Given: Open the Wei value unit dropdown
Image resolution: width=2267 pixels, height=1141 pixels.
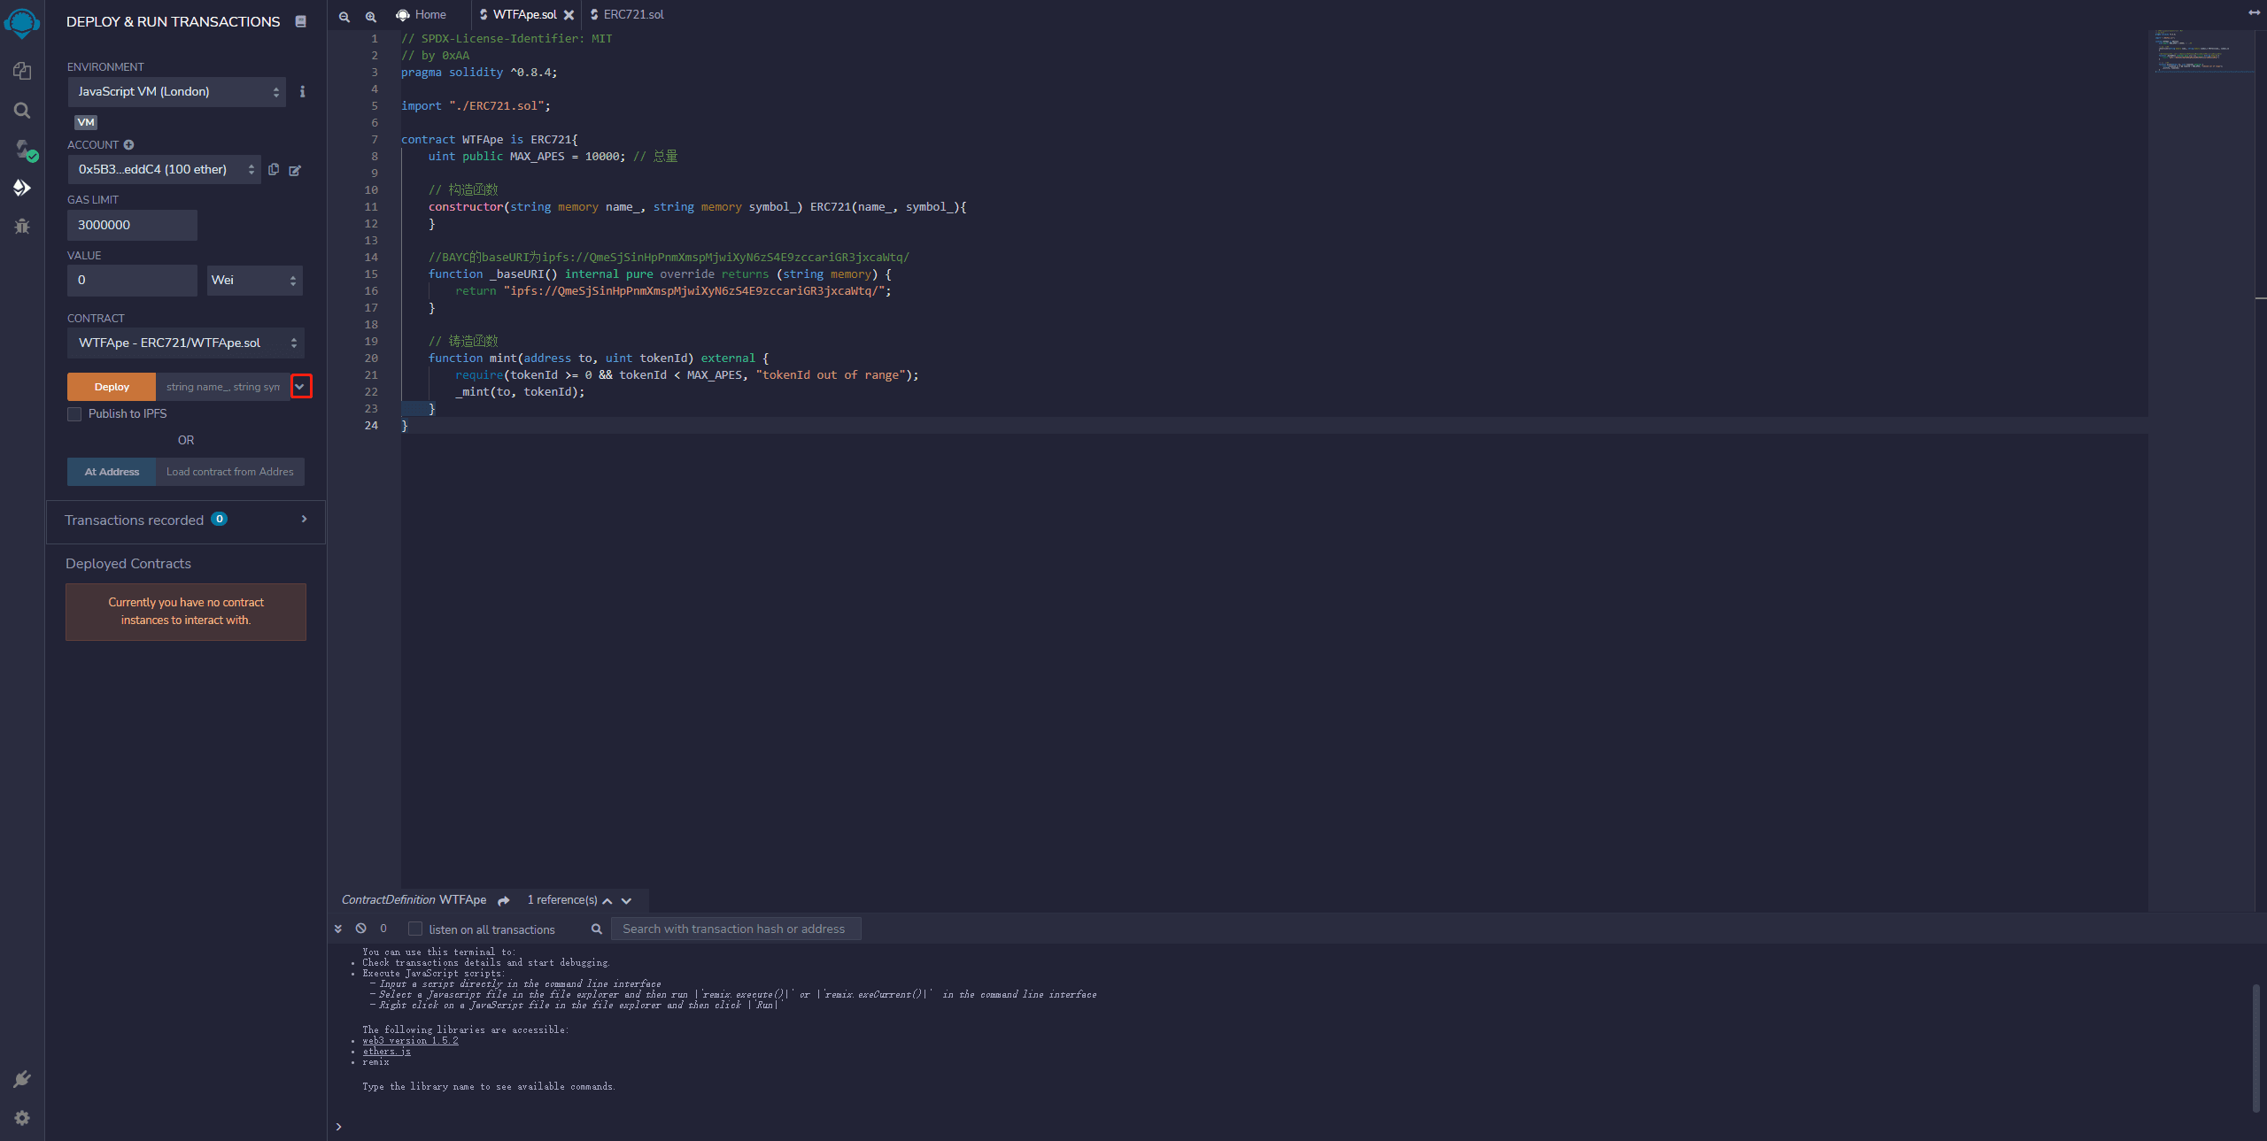Looking at the screenshot, I should (254, 281).
